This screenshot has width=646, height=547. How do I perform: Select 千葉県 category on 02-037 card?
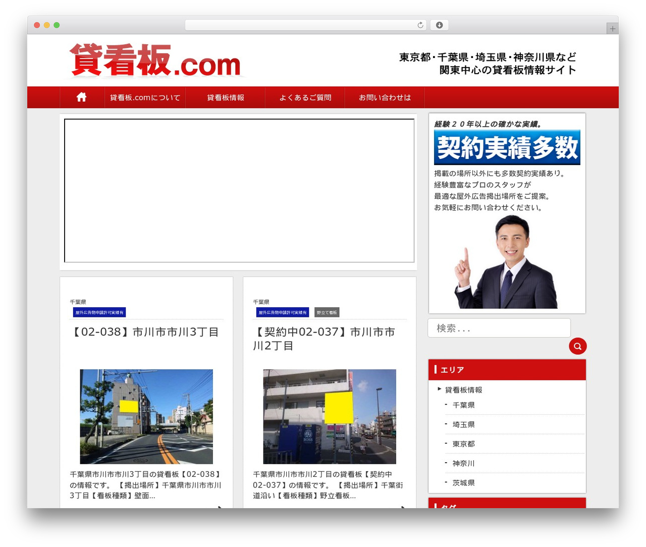click(x=261, y=302)
